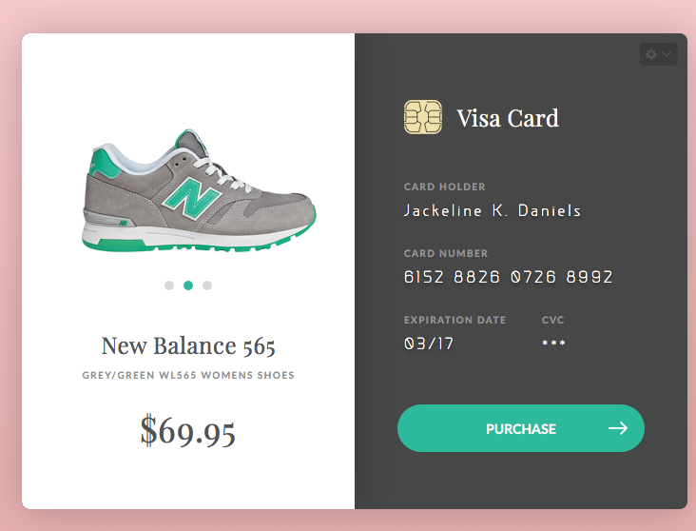Select the first carousel dot
Screen dimensions: 696x531
(169, 285)
